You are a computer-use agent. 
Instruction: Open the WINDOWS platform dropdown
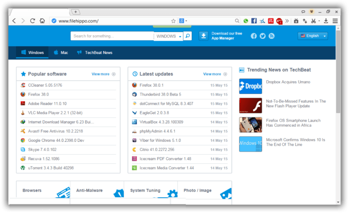168,36
